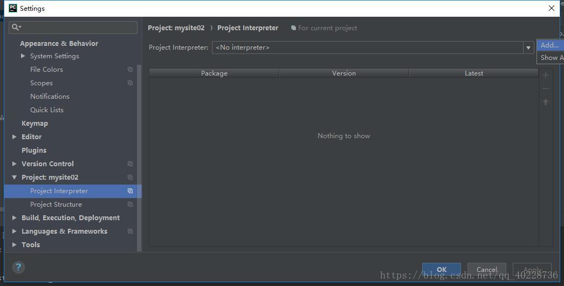Click the For current project label
Screen dimensions: 564x286
pyautogui.click(x=327, y=28)
